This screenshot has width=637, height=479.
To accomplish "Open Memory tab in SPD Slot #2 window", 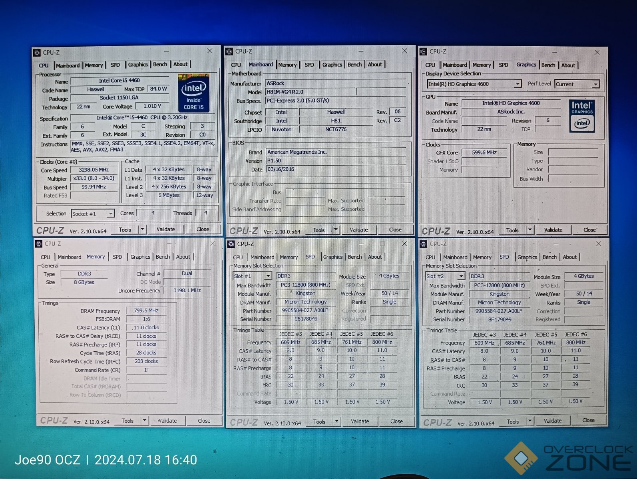I will (482, 257).
